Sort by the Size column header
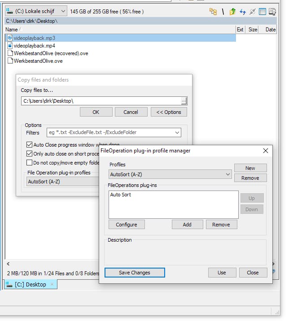293x321 pixels. click(253, 30)
